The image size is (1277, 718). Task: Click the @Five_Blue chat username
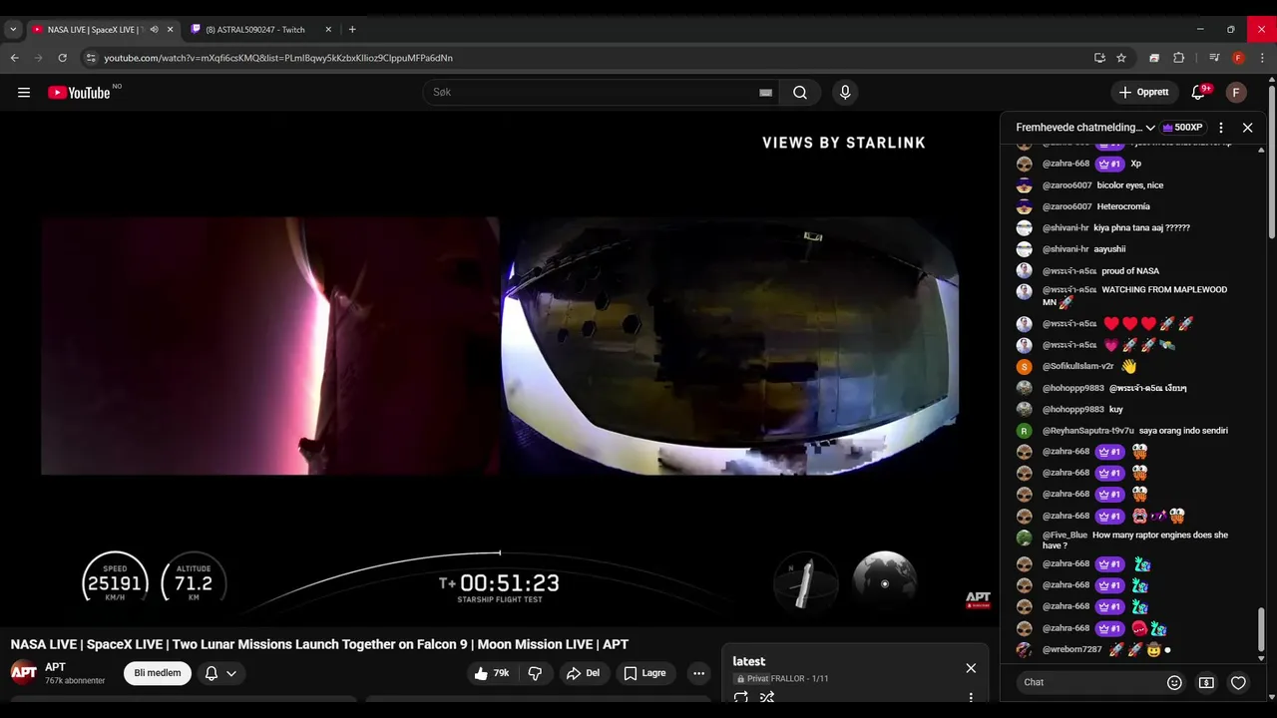[1064, 536]
